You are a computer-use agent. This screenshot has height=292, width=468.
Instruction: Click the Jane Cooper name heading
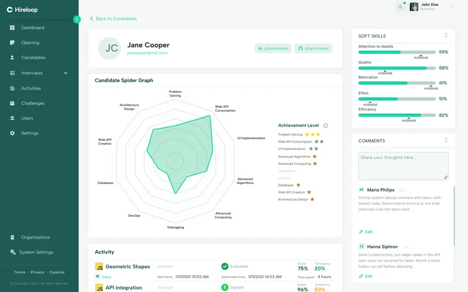[x=149, y=45]
